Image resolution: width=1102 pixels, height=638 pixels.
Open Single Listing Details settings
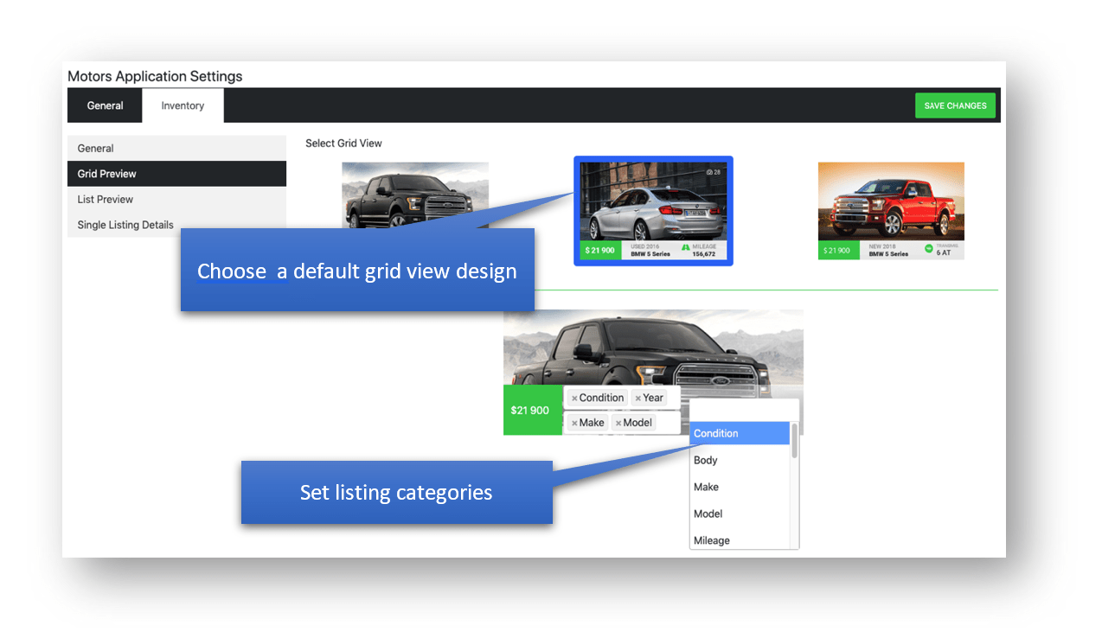125,224
